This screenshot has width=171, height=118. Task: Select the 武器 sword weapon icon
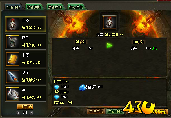pyautogui.click(x=13, y=77)
